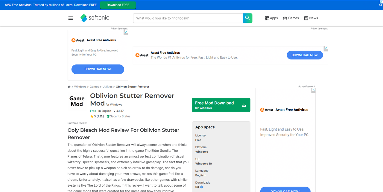The image size is (383, 192).
Task: Click Download FREE in AVG banner
Action: point(118,5)
